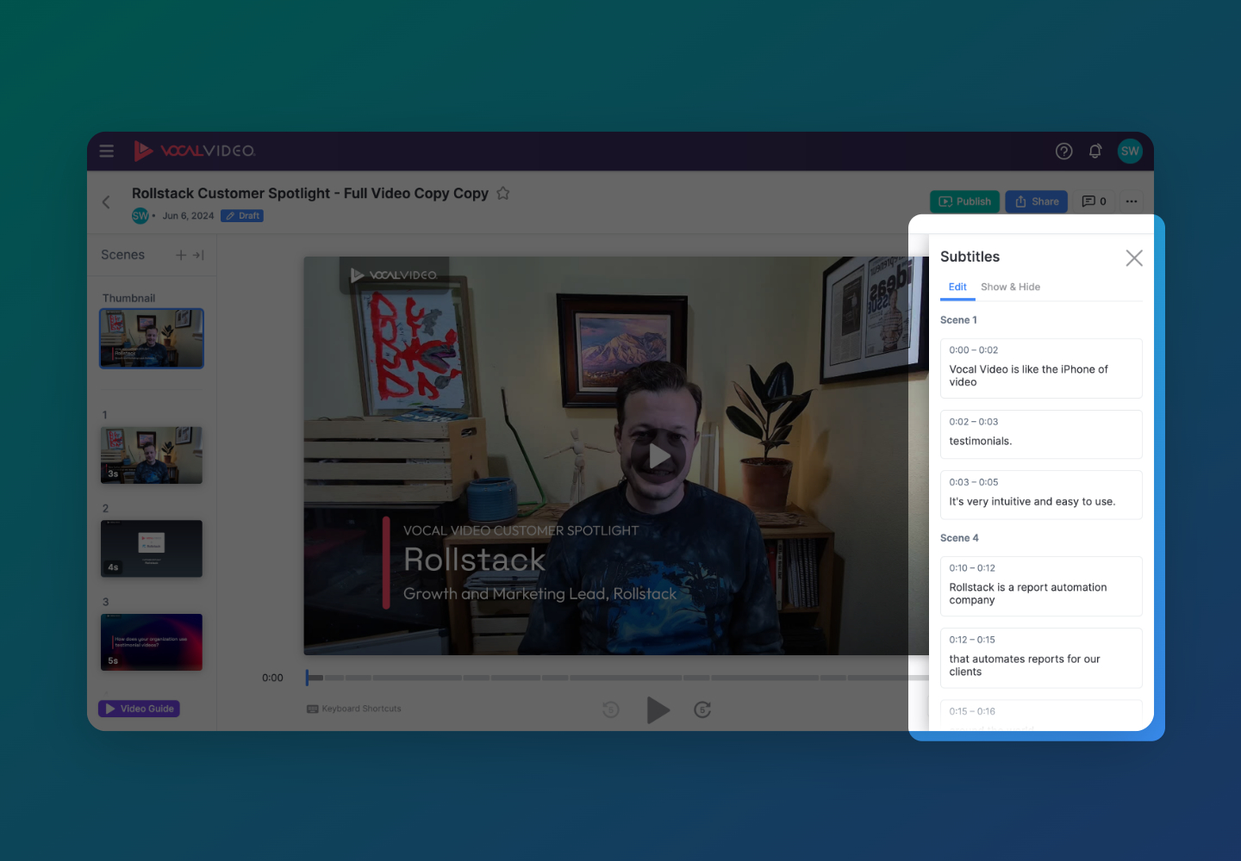Open the SW account avatar menu
Viewport: 1241px width, 861px height.
pos(1130,151)
